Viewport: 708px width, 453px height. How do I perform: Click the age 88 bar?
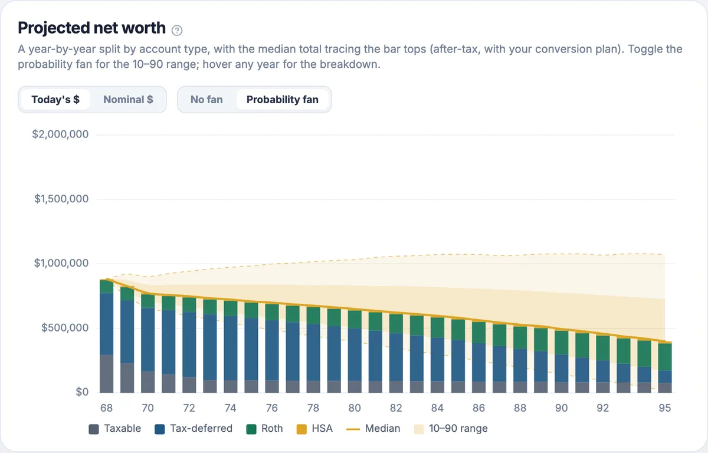[x=520, y=360]
